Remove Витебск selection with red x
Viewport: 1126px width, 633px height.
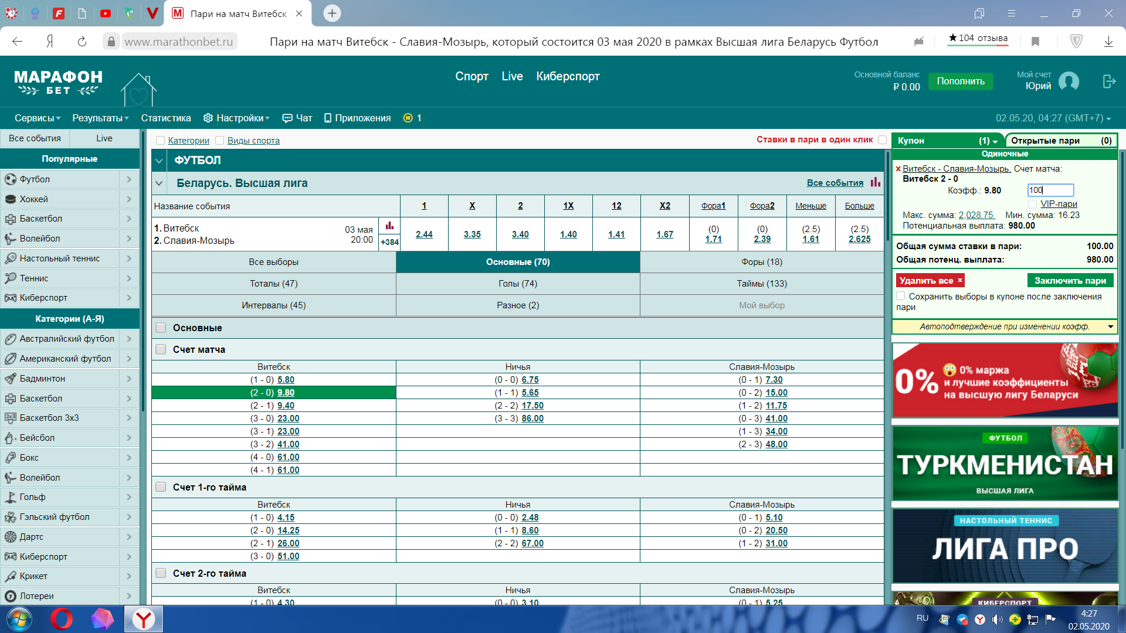[x=898, y=169]
